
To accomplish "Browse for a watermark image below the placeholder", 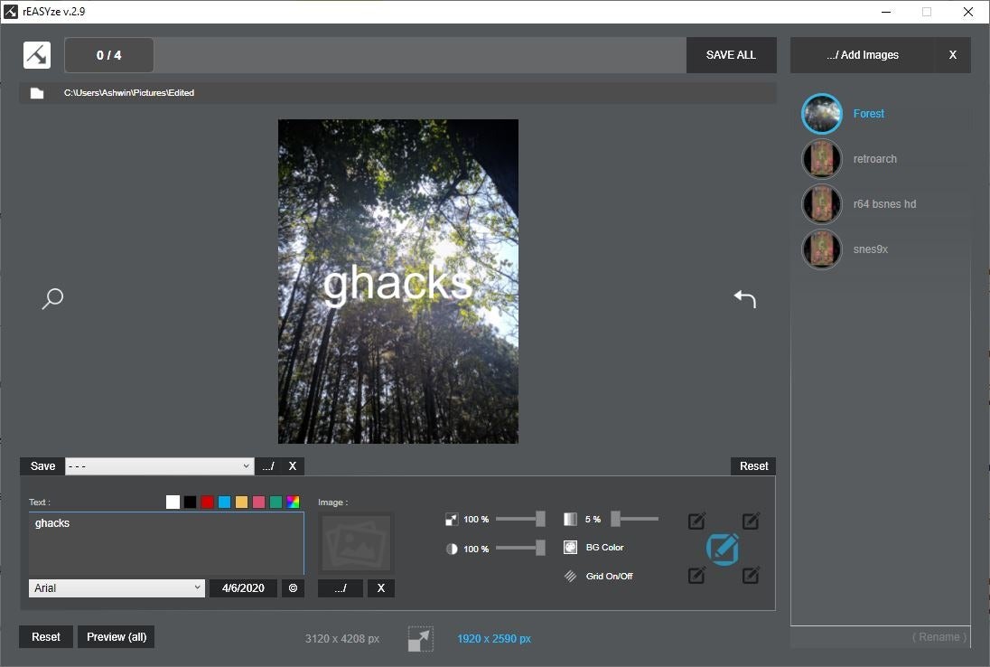I will (341, 588).
